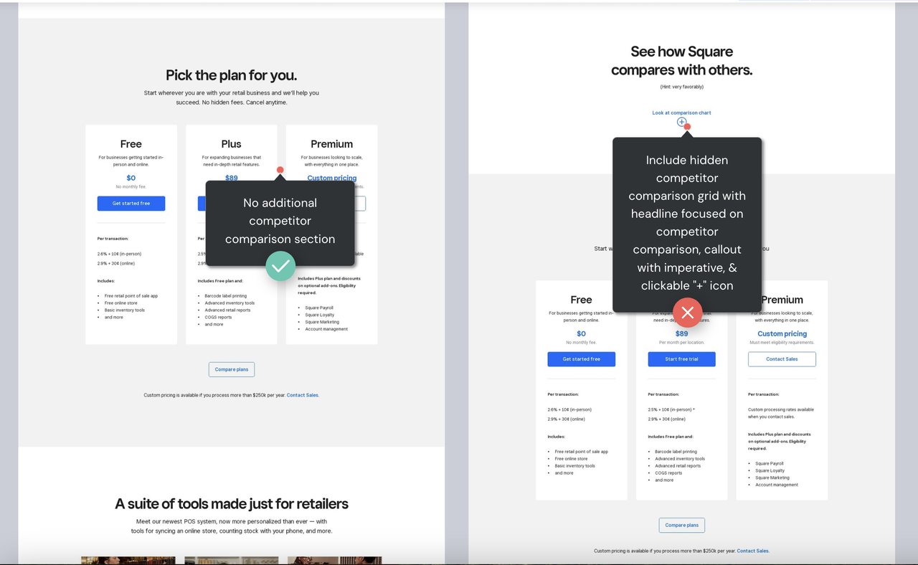This screenshot has width=918, height=565.
Task: Click 'A suite of tools made just for retailers'
Action: 232,503
